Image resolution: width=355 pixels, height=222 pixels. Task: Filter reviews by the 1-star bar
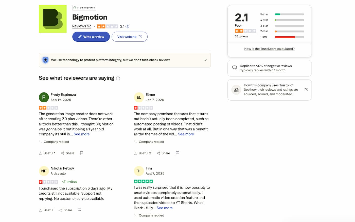pyautogui.click(x=289, y=37)
